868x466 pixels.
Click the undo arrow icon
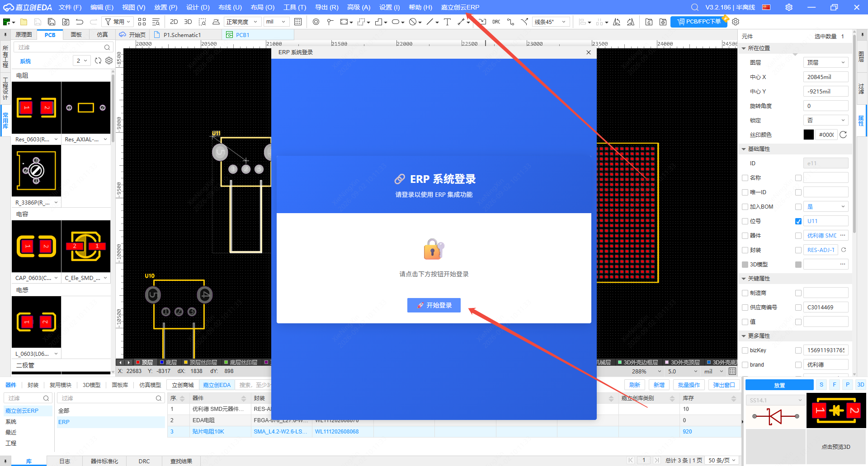(80, 22)
